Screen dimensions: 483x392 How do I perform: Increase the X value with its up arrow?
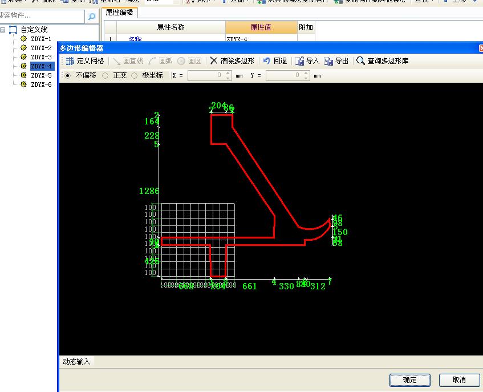pyautogui.click(x=228, y=73)
